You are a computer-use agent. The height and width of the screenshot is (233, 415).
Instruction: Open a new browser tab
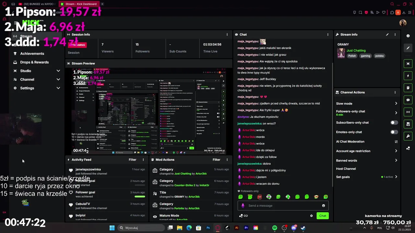[102, 4]
